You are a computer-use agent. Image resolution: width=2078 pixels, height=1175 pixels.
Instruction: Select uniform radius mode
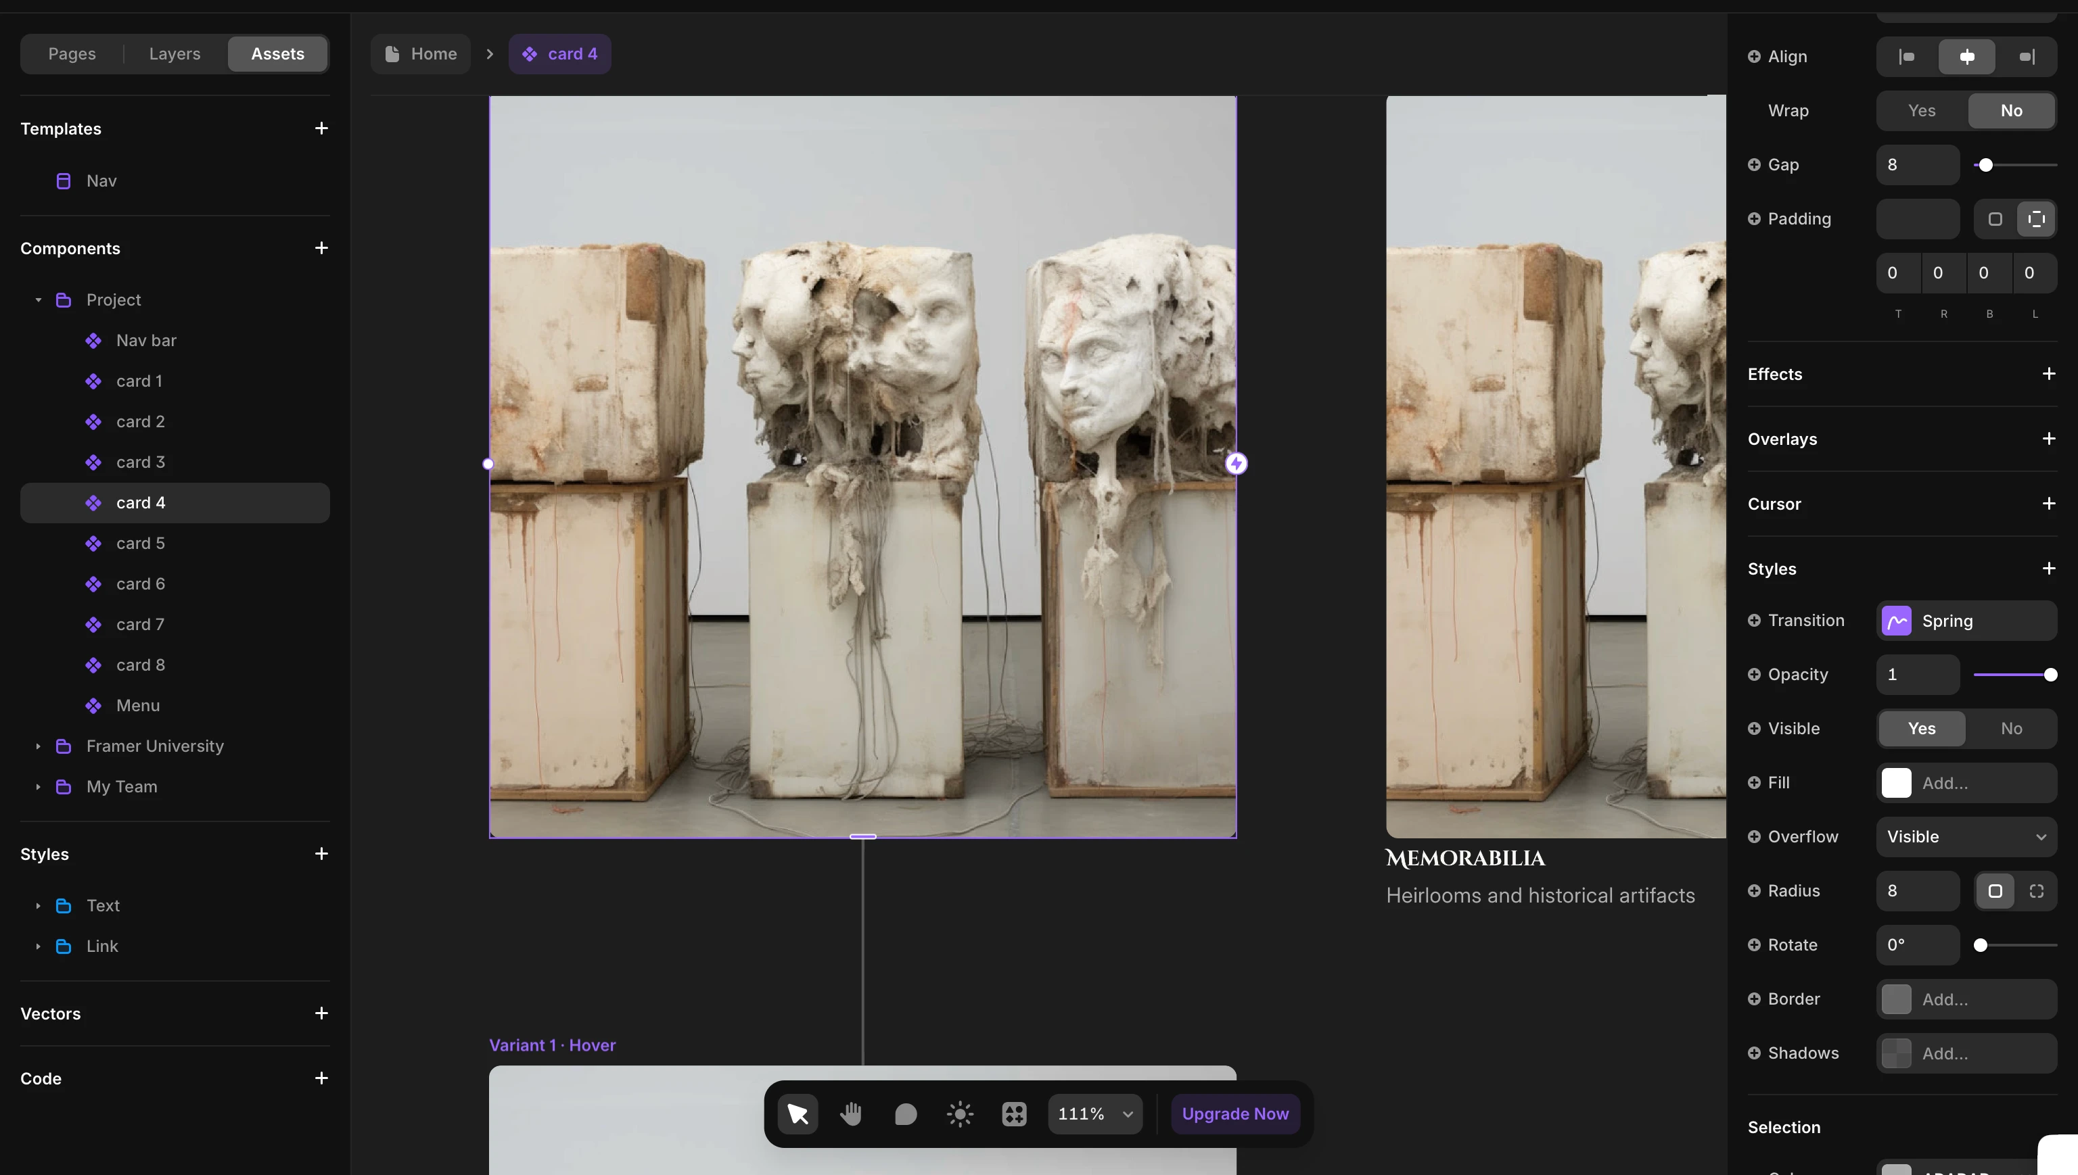tap(1995, 891)
